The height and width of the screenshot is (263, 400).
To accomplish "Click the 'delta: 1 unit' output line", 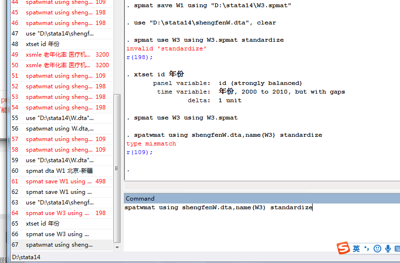I will (215, 100).
